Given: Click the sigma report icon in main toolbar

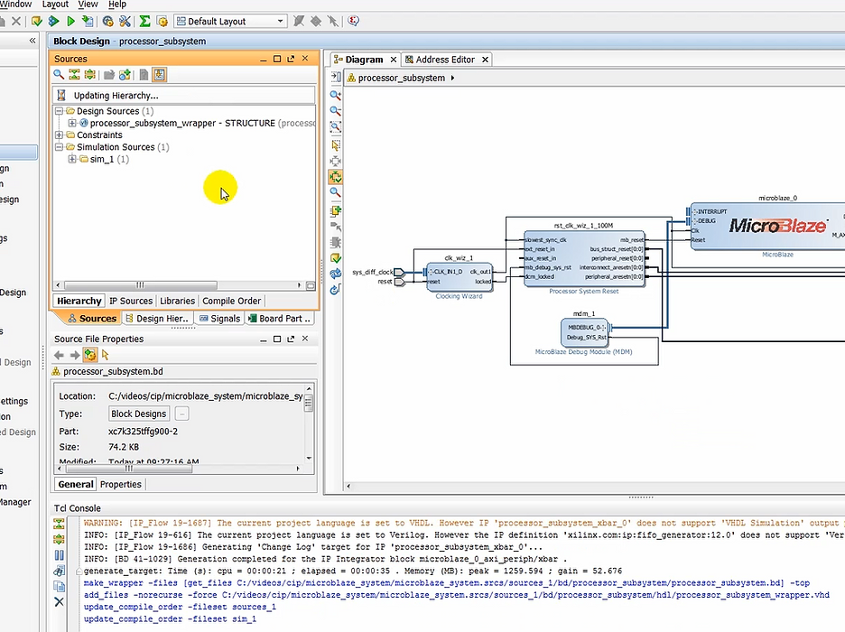Looking at the screenshot, I should (144, 20).
